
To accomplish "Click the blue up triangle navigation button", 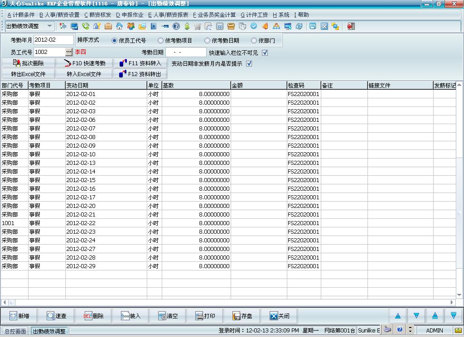I will [398, 316].
